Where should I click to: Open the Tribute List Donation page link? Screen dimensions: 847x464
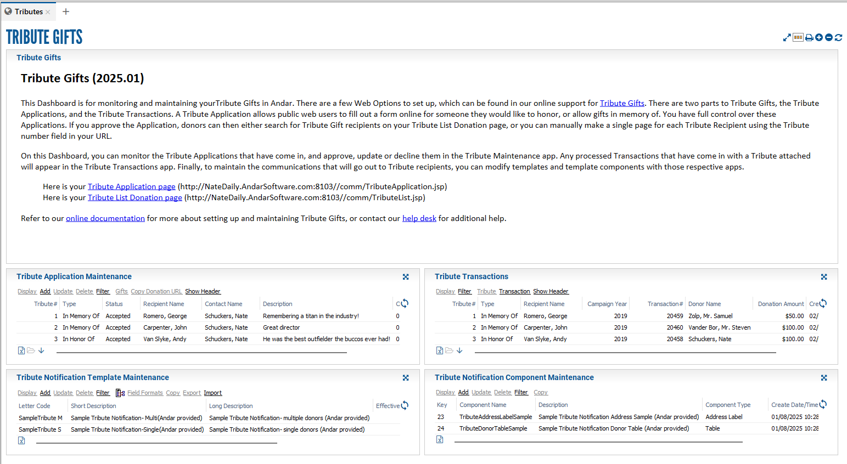pyautogui.click(x=135, y=197)
